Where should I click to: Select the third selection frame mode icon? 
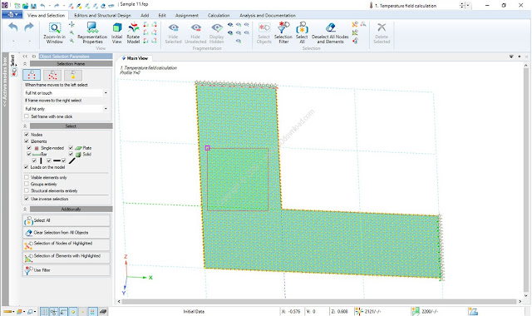tap(73, 75)
